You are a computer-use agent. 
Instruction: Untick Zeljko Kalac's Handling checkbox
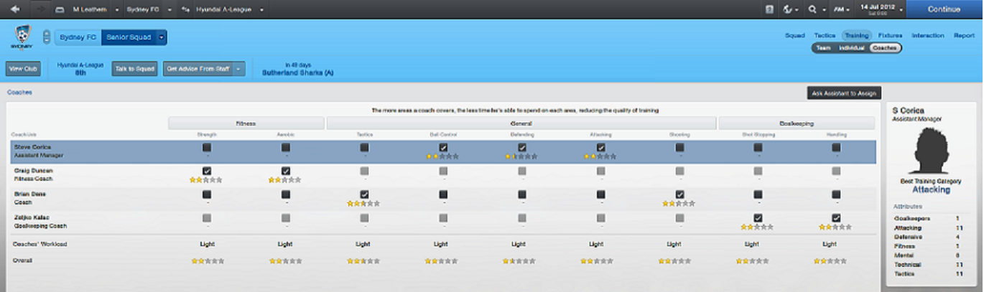(836, 217)
